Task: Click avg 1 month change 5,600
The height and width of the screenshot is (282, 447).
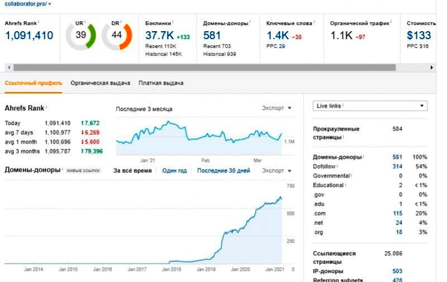Action: tap(90, 142)
